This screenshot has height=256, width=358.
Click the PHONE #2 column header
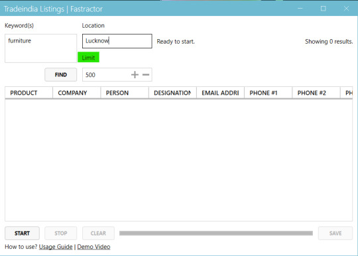point(316,93)
